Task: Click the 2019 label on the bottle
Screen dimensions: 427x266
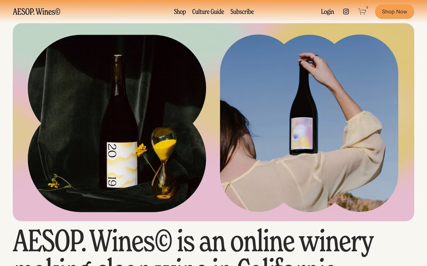Action: 122,164
